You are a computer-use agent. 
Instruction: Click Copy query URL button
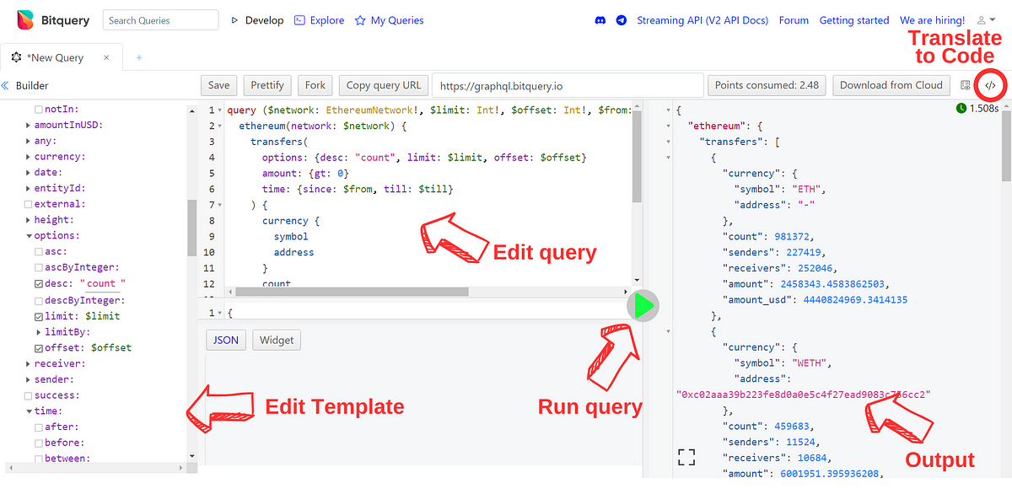[x=384, y=85]
